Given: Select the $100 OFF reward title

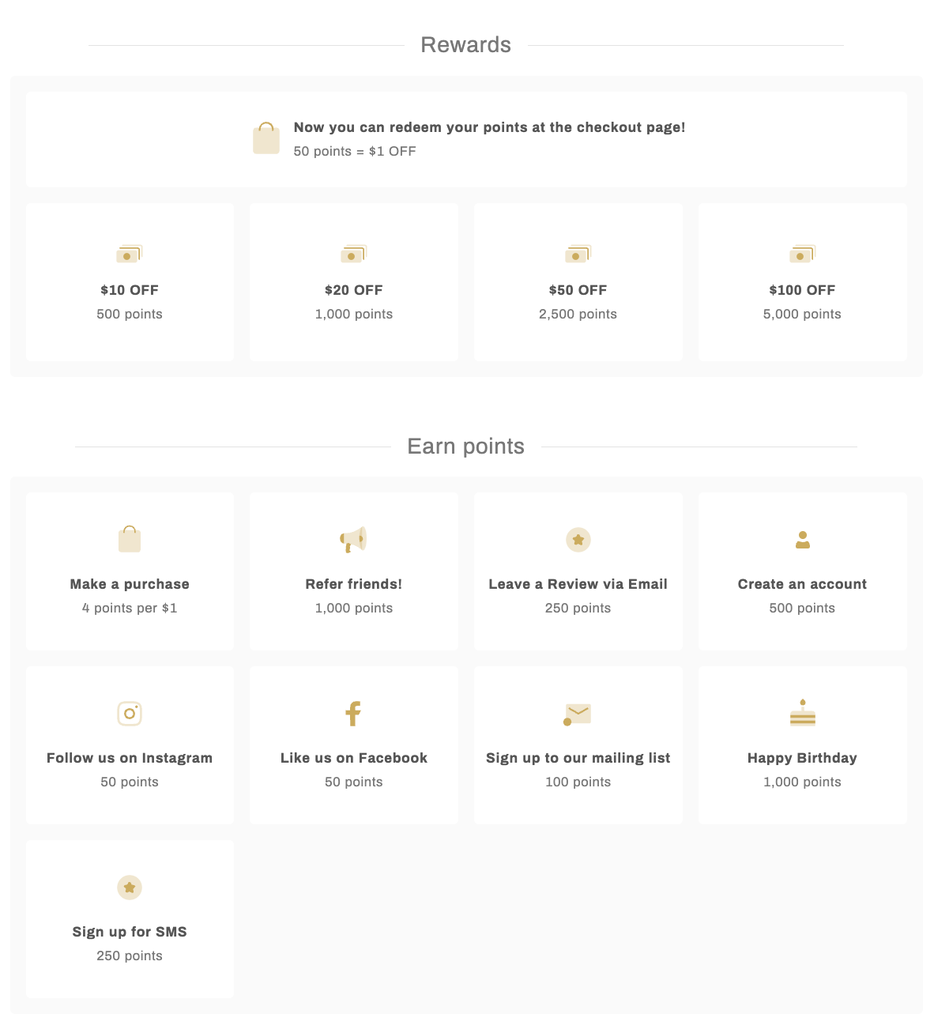Looking at the screenshot, I should click(803, 290).
